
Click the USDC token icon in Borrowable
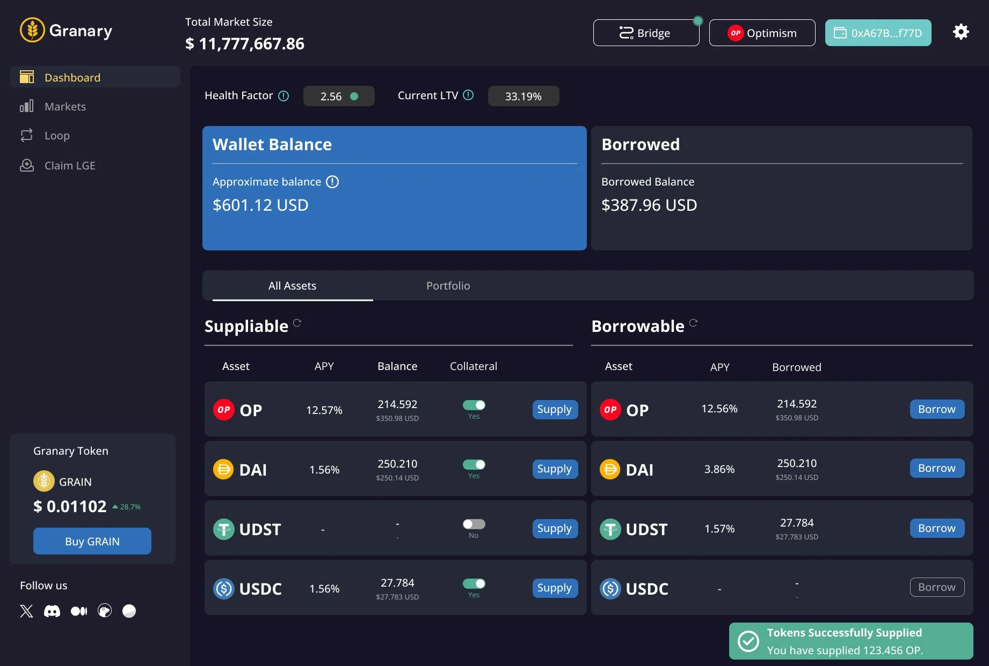click(610, 588)
